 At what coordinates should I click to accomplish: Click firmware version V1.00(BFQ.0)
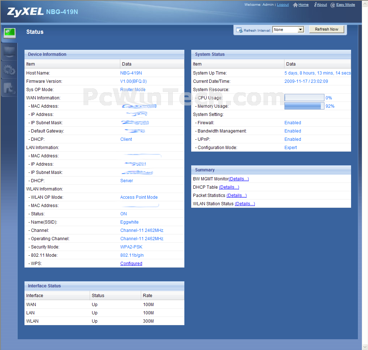click(133, 81)
